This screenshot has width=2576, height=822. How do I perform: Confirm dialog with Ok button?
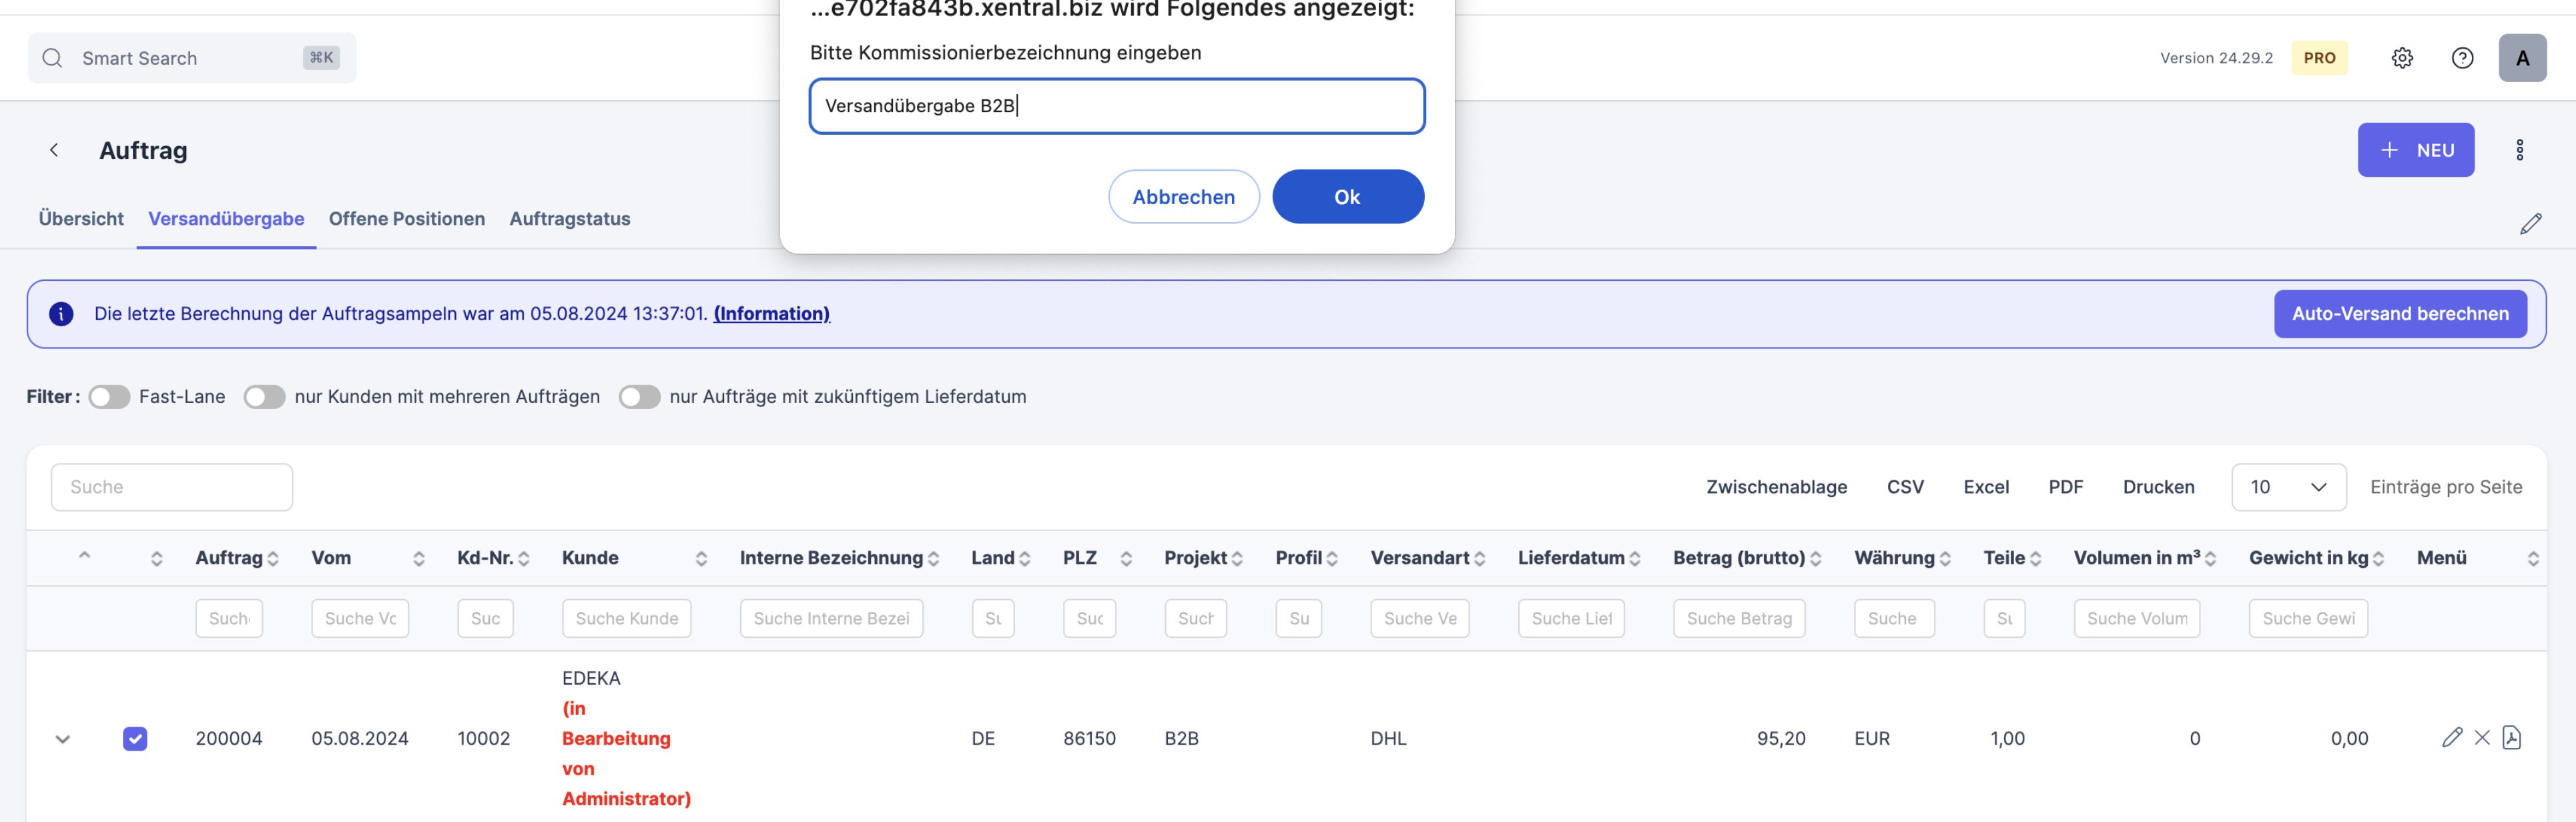tap(1347, 197)
